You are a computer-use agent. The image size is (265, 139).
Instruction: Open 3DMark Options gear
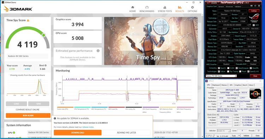point(192,9)
